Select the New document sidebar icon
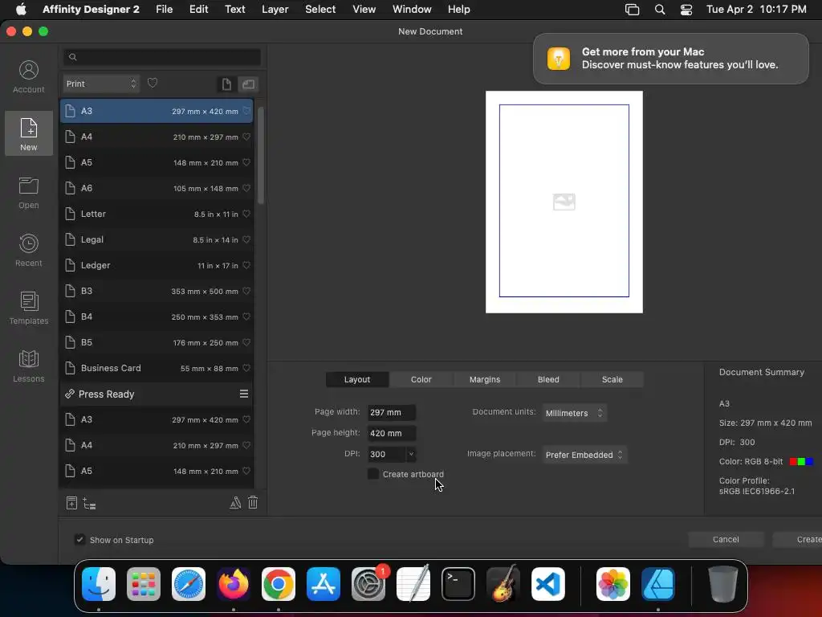The image size is (822, 617). (x=29, y=134)
